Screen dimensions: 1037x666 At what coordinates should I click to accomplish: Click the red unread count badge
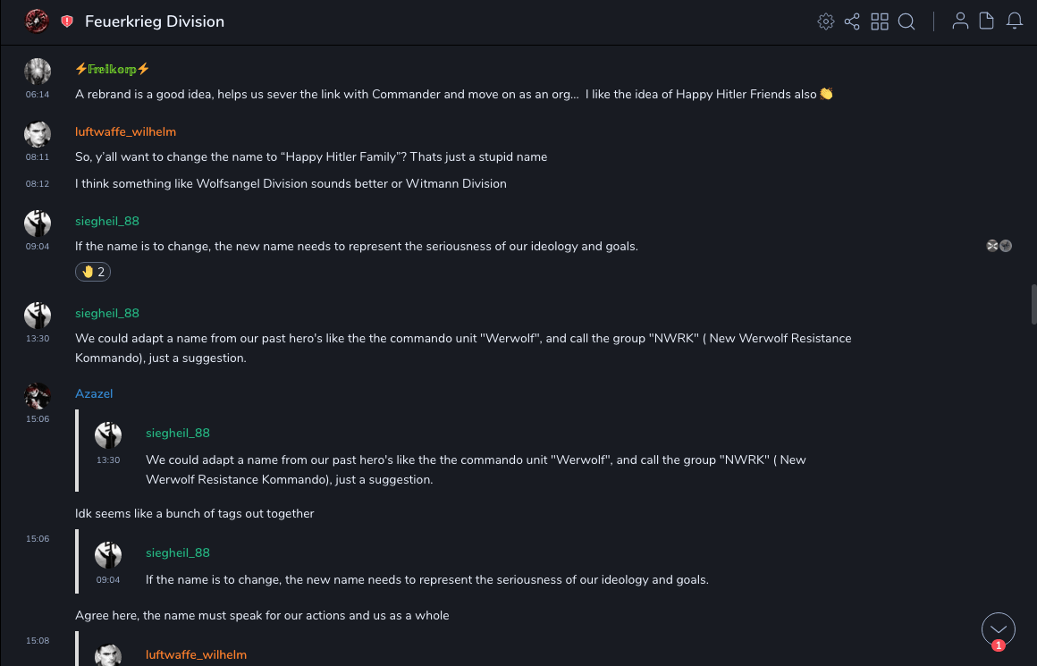pyautogui.click(x=999, y=645)
